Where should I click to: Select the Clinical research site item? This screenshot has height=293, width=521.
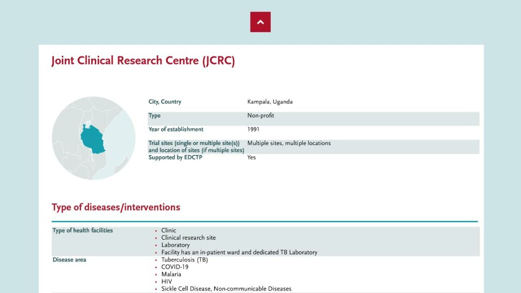click(188, 238)
